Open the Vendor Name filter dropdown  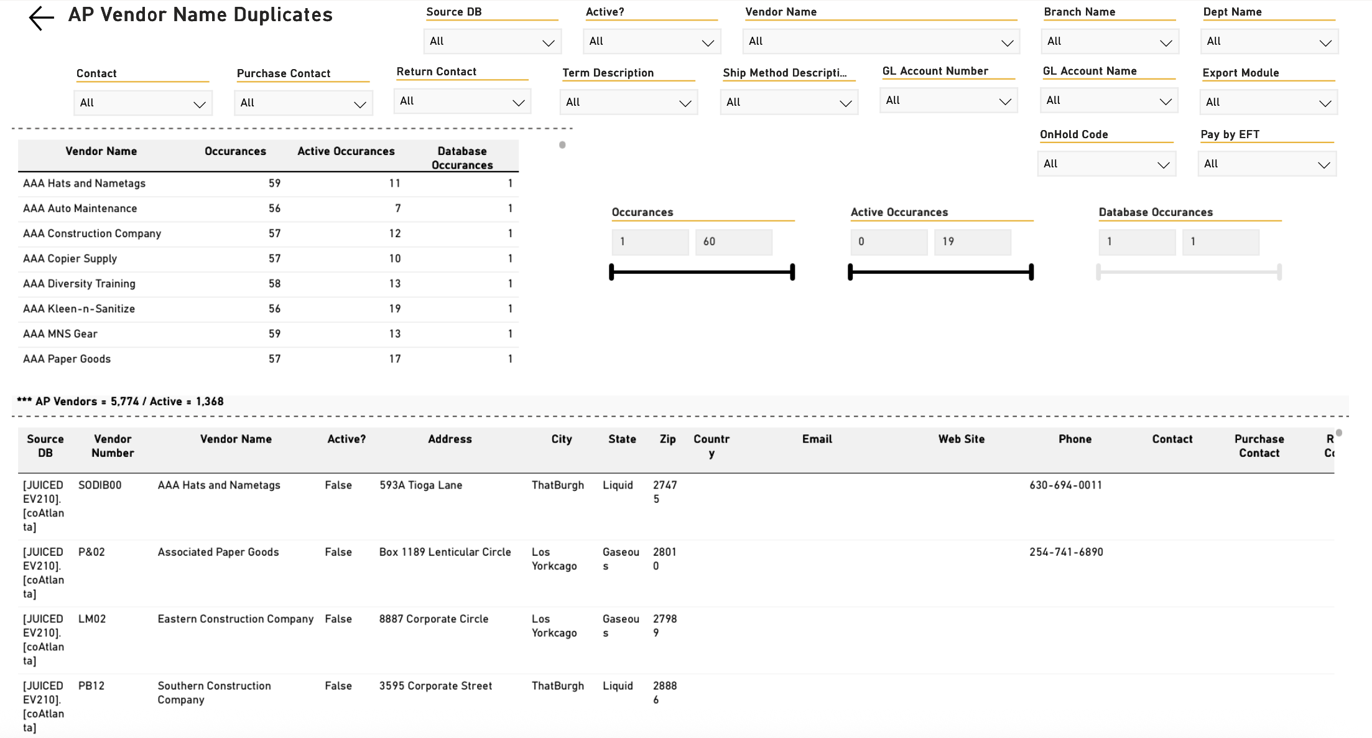coord(881,42)
